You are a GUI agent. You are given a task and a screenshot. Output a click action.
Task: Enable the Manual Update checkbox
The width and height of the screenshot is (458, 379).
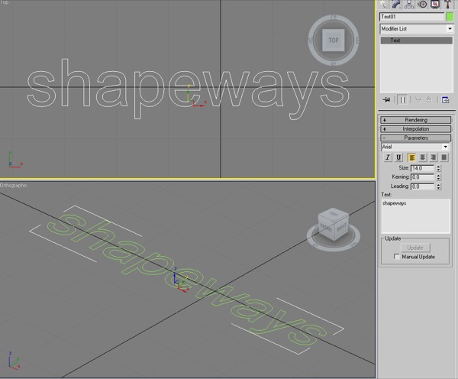coord(396,257)
